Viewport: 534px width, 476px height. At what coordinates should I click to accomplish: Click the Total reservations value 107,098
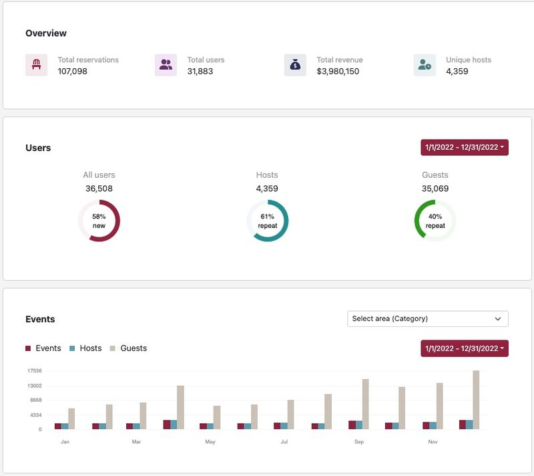point(72,72)
